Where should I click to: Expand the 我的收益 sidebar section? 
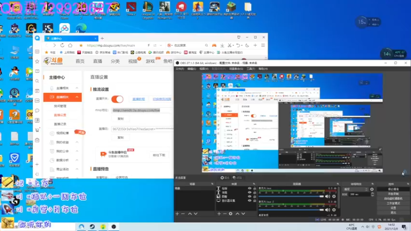point(77,142)
